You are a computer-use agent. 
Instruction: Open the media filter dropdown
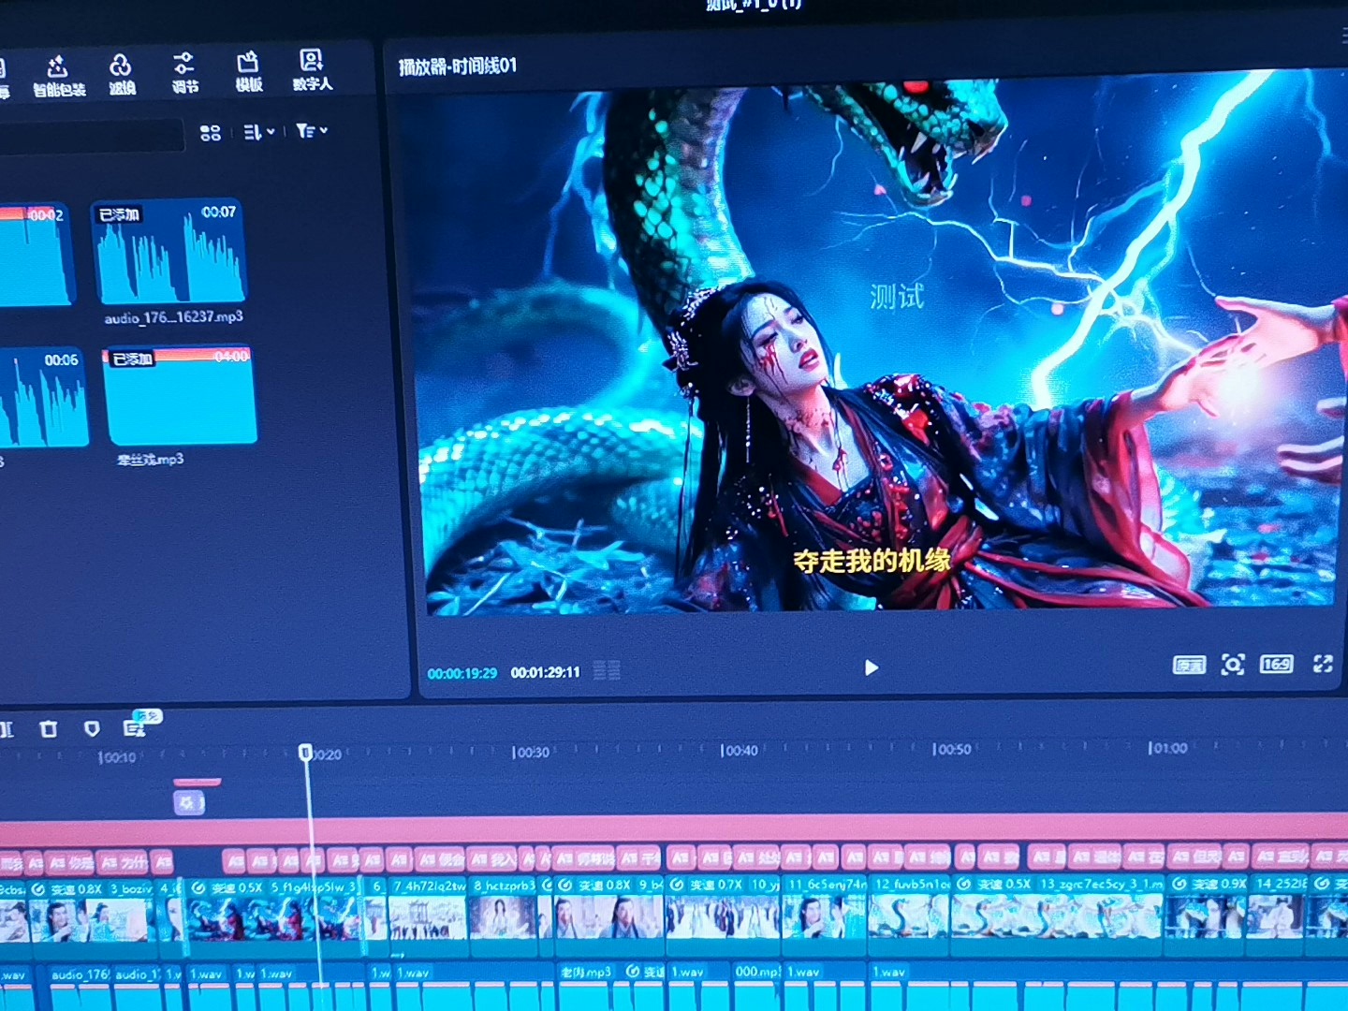(312, 131)
